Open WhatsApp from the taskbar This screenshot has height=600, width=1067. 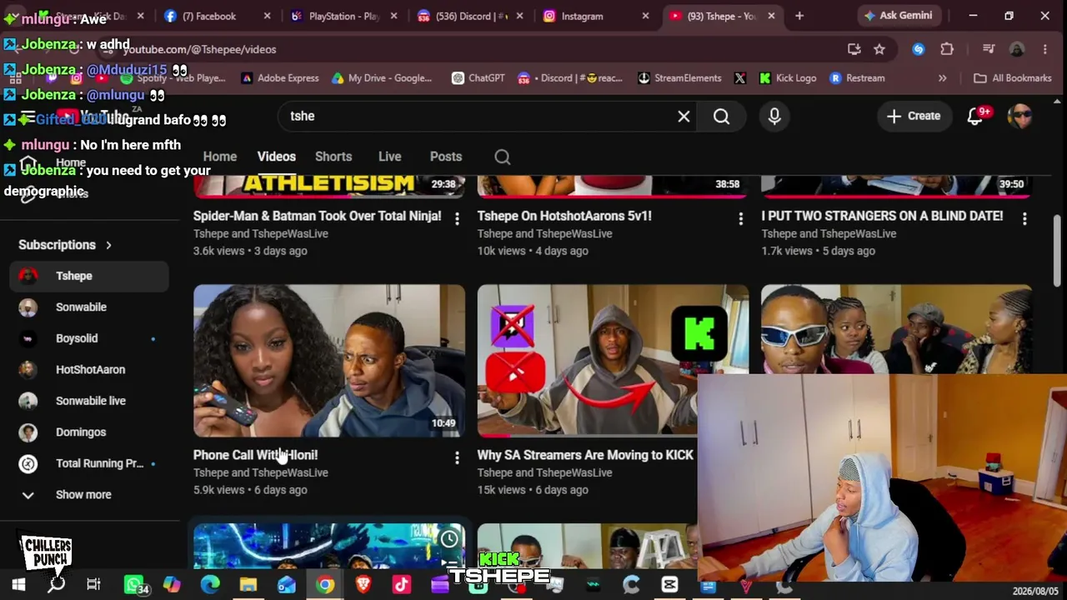[133, 585]
